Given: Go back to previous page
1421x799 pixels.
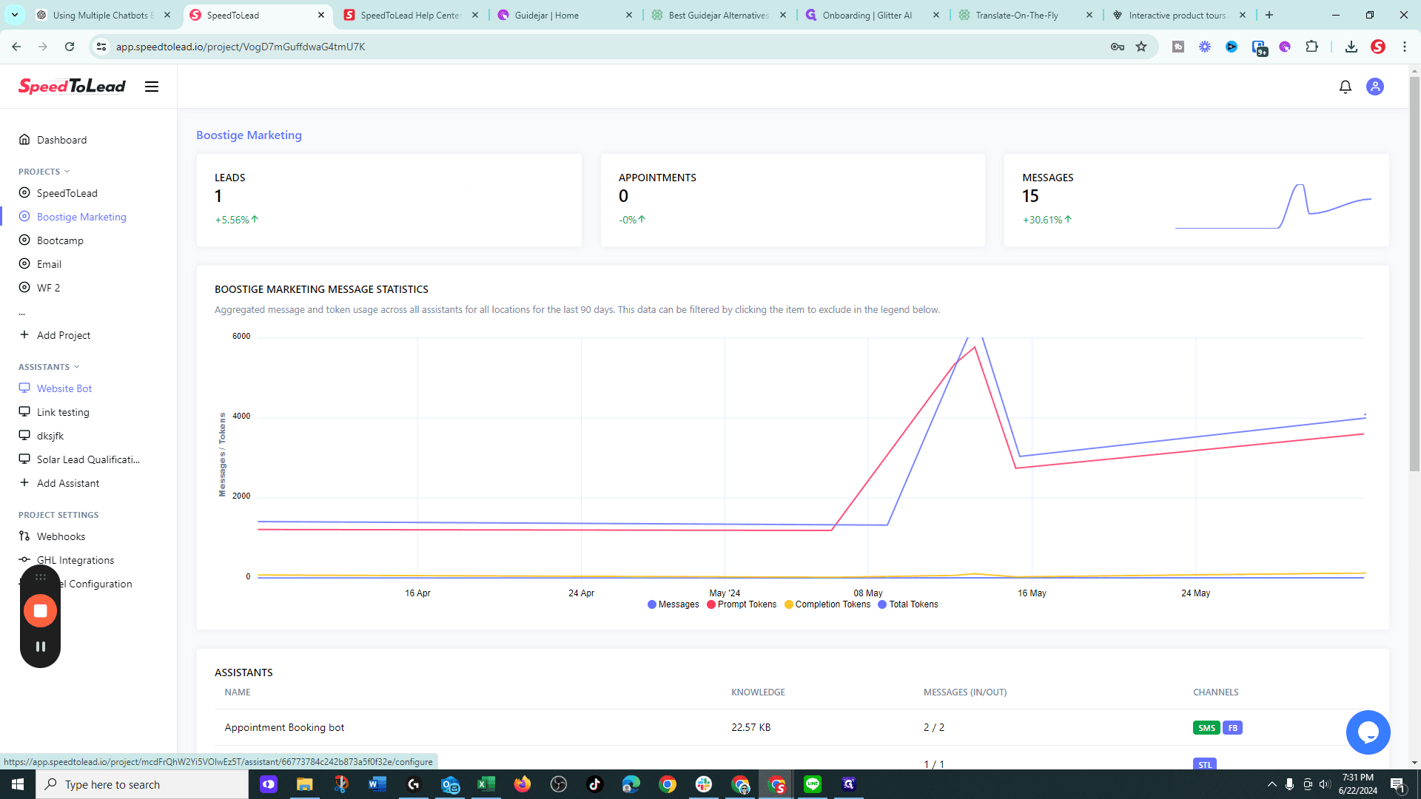Looking at the screenshot, I should click(16, 47).
